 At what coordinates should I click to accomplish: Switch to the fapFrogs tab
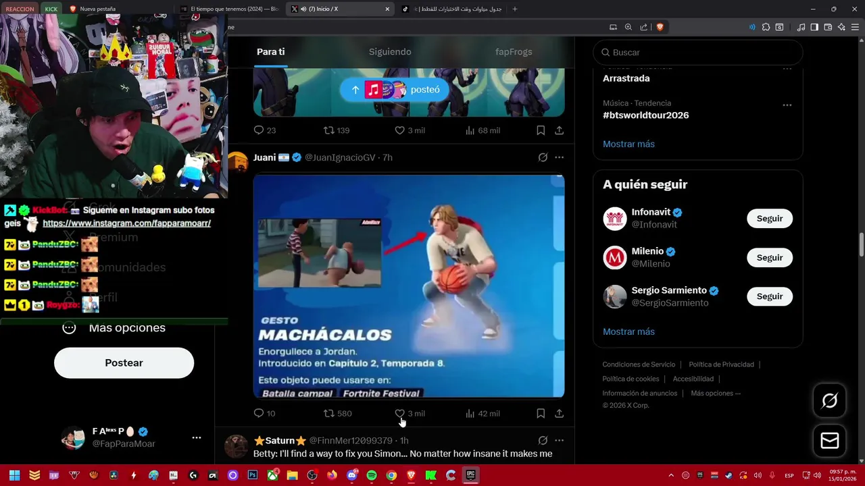tap(514, 52)
